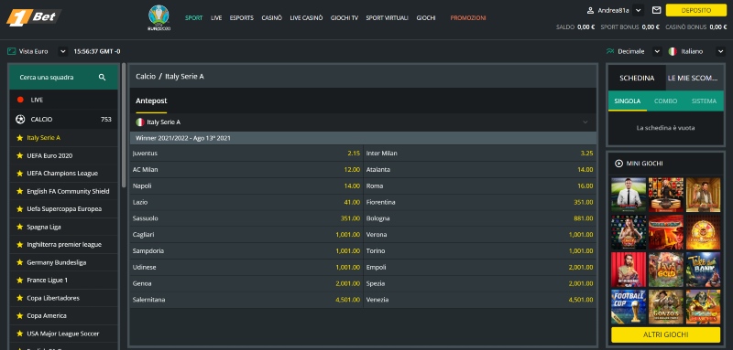Open the Euro 2020 tournament logo
733x350 pixels.
pos(159,17)
